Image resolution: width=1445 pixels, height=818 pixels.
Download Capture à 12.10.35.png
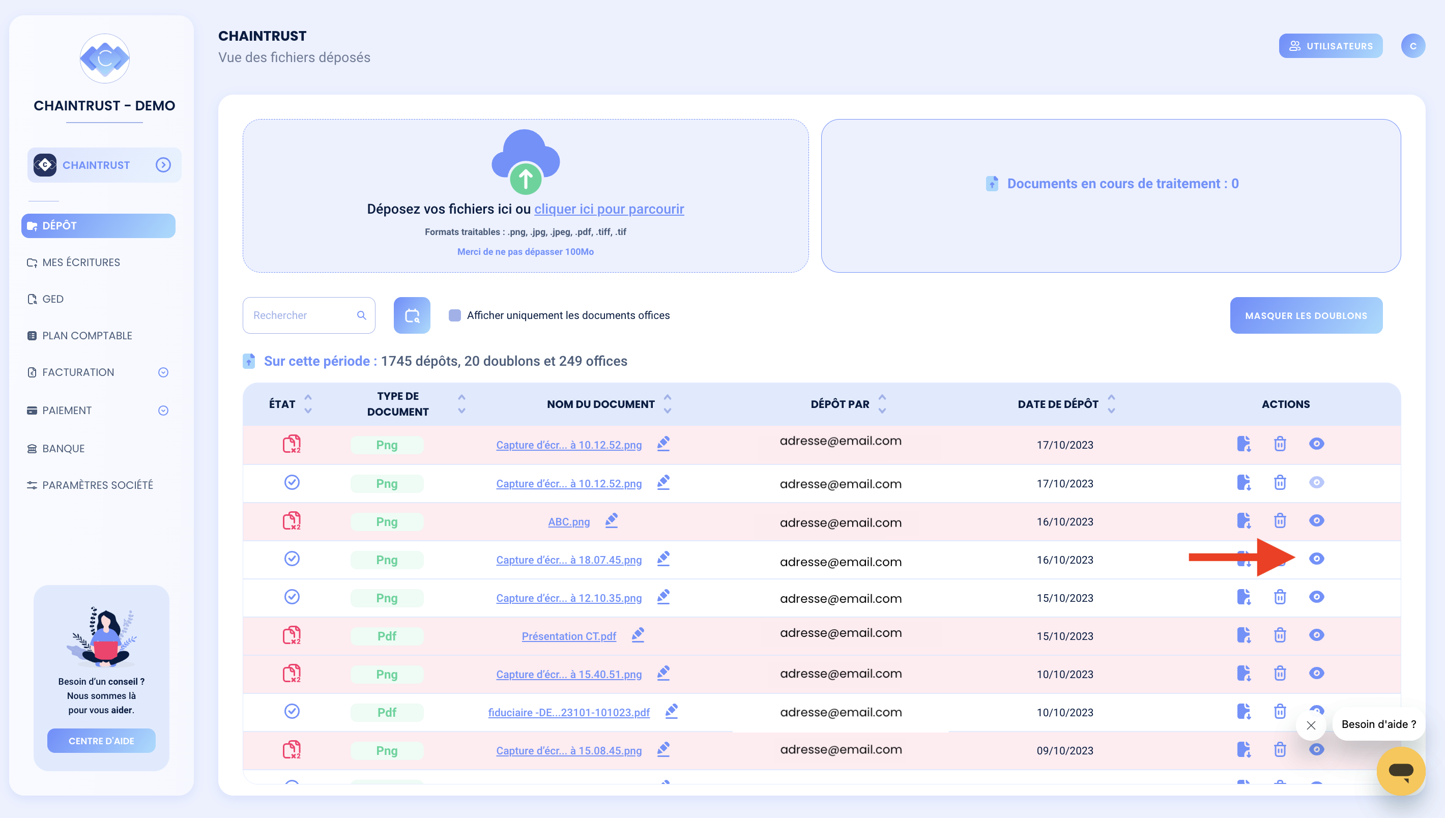pyautogui.click(x=1244, y=597)
